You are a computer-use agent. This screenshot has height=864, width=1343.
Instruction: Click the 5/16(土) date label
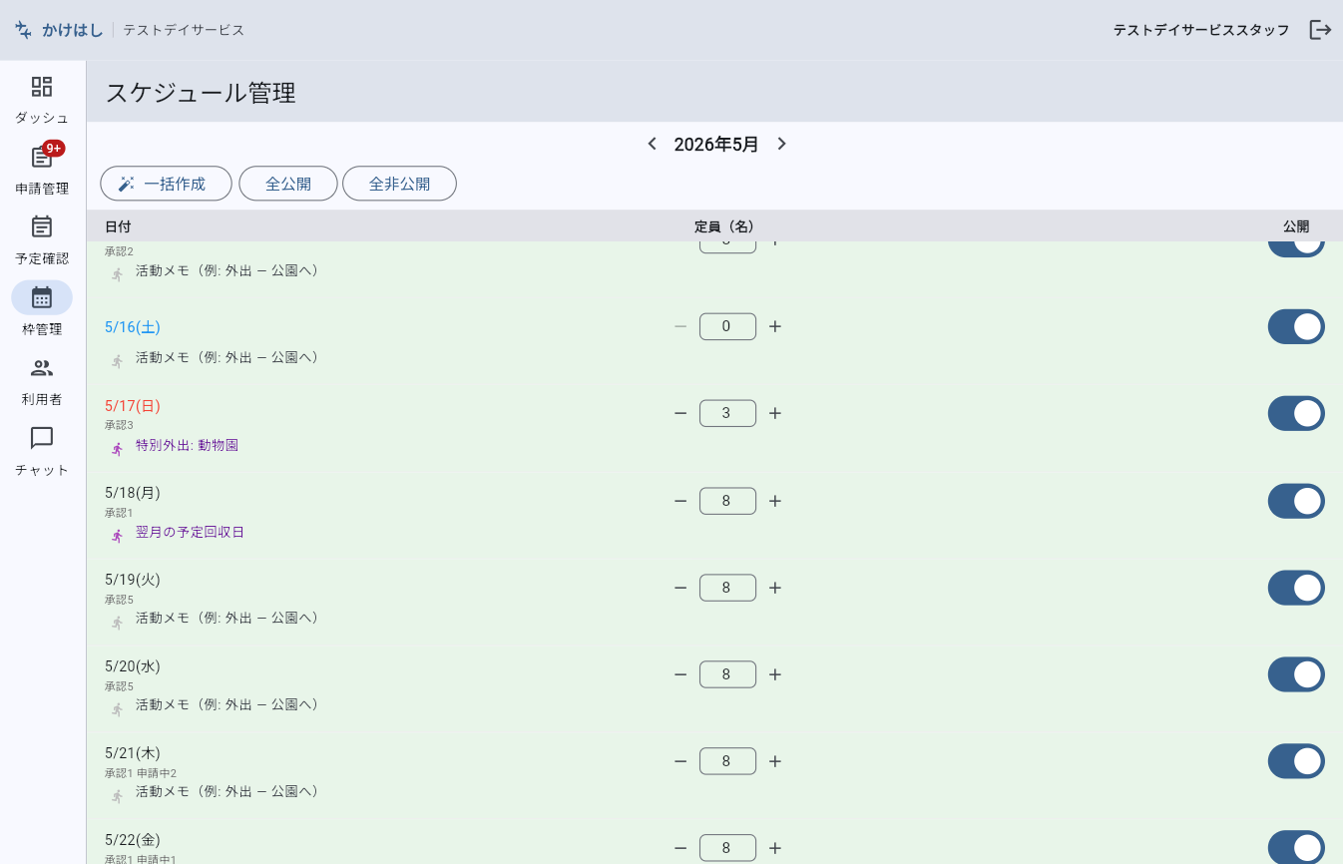[133, 327]
